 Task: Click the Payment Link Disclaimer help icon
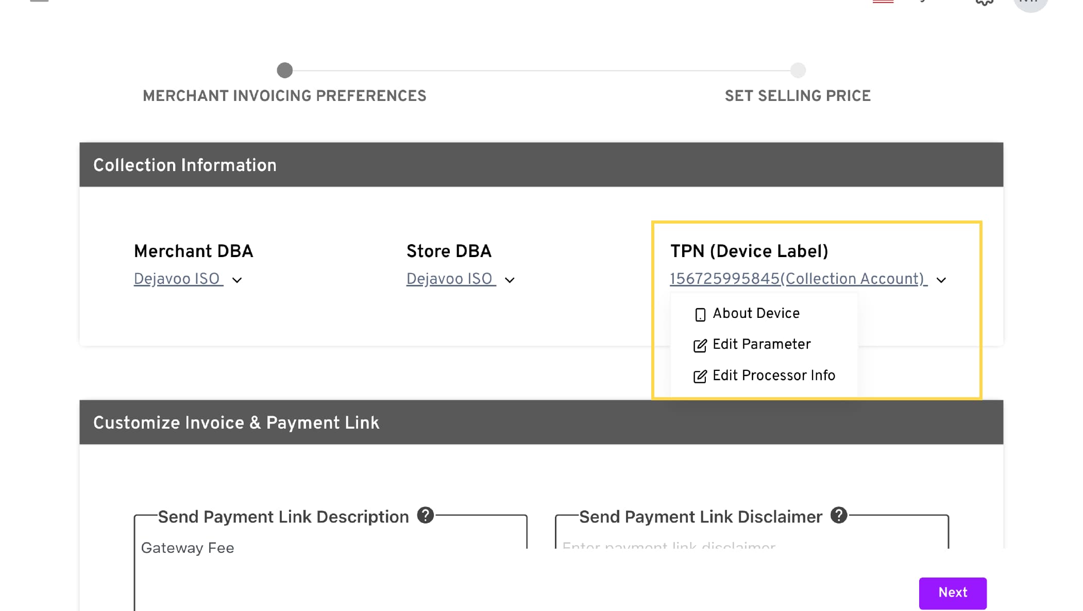[x=838, y=515]
